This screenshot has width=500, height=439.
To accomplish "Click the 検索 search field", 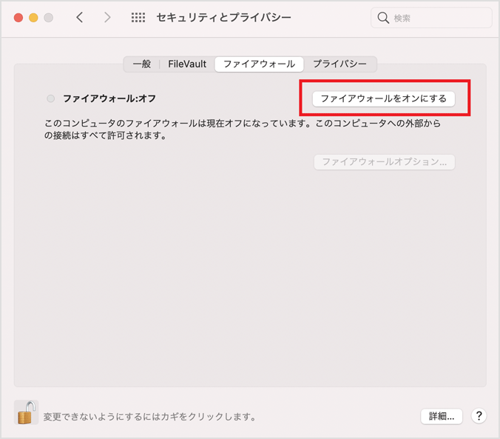I will pyautogui.click(x=431, y=18).
